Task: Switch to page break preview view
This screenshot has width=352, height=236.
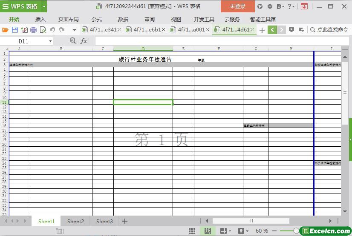Action: [x=208, y=231]
